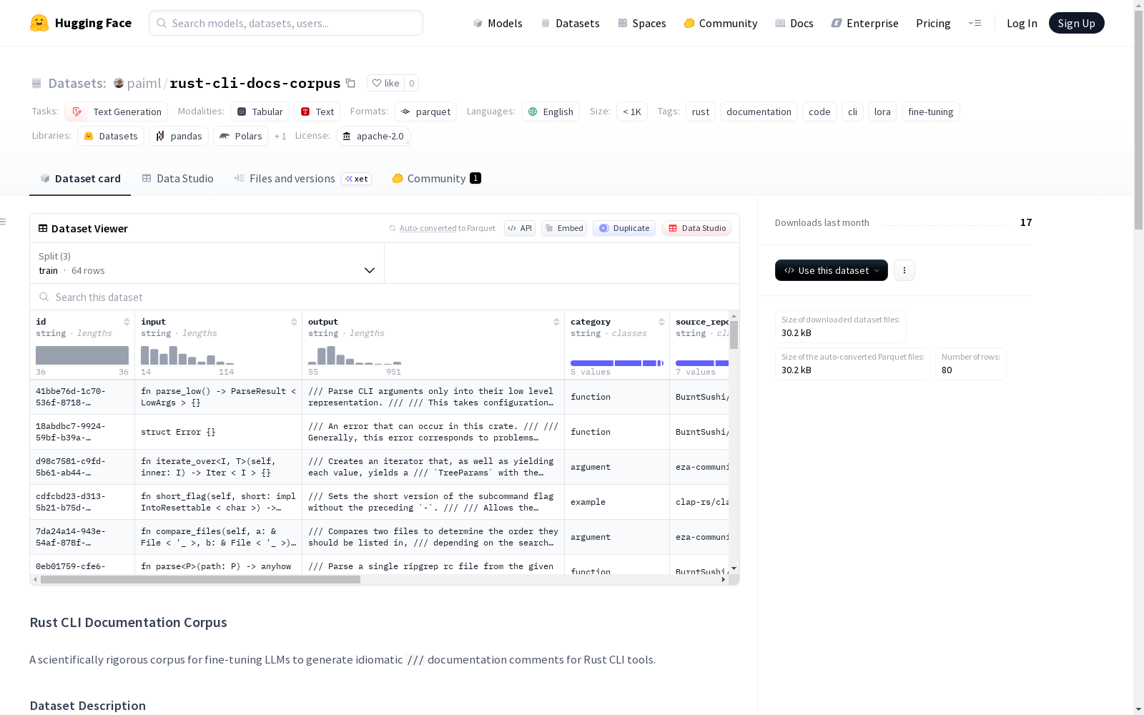
Task: Switch to the Dataset card tab
Action: click(80, 179)
